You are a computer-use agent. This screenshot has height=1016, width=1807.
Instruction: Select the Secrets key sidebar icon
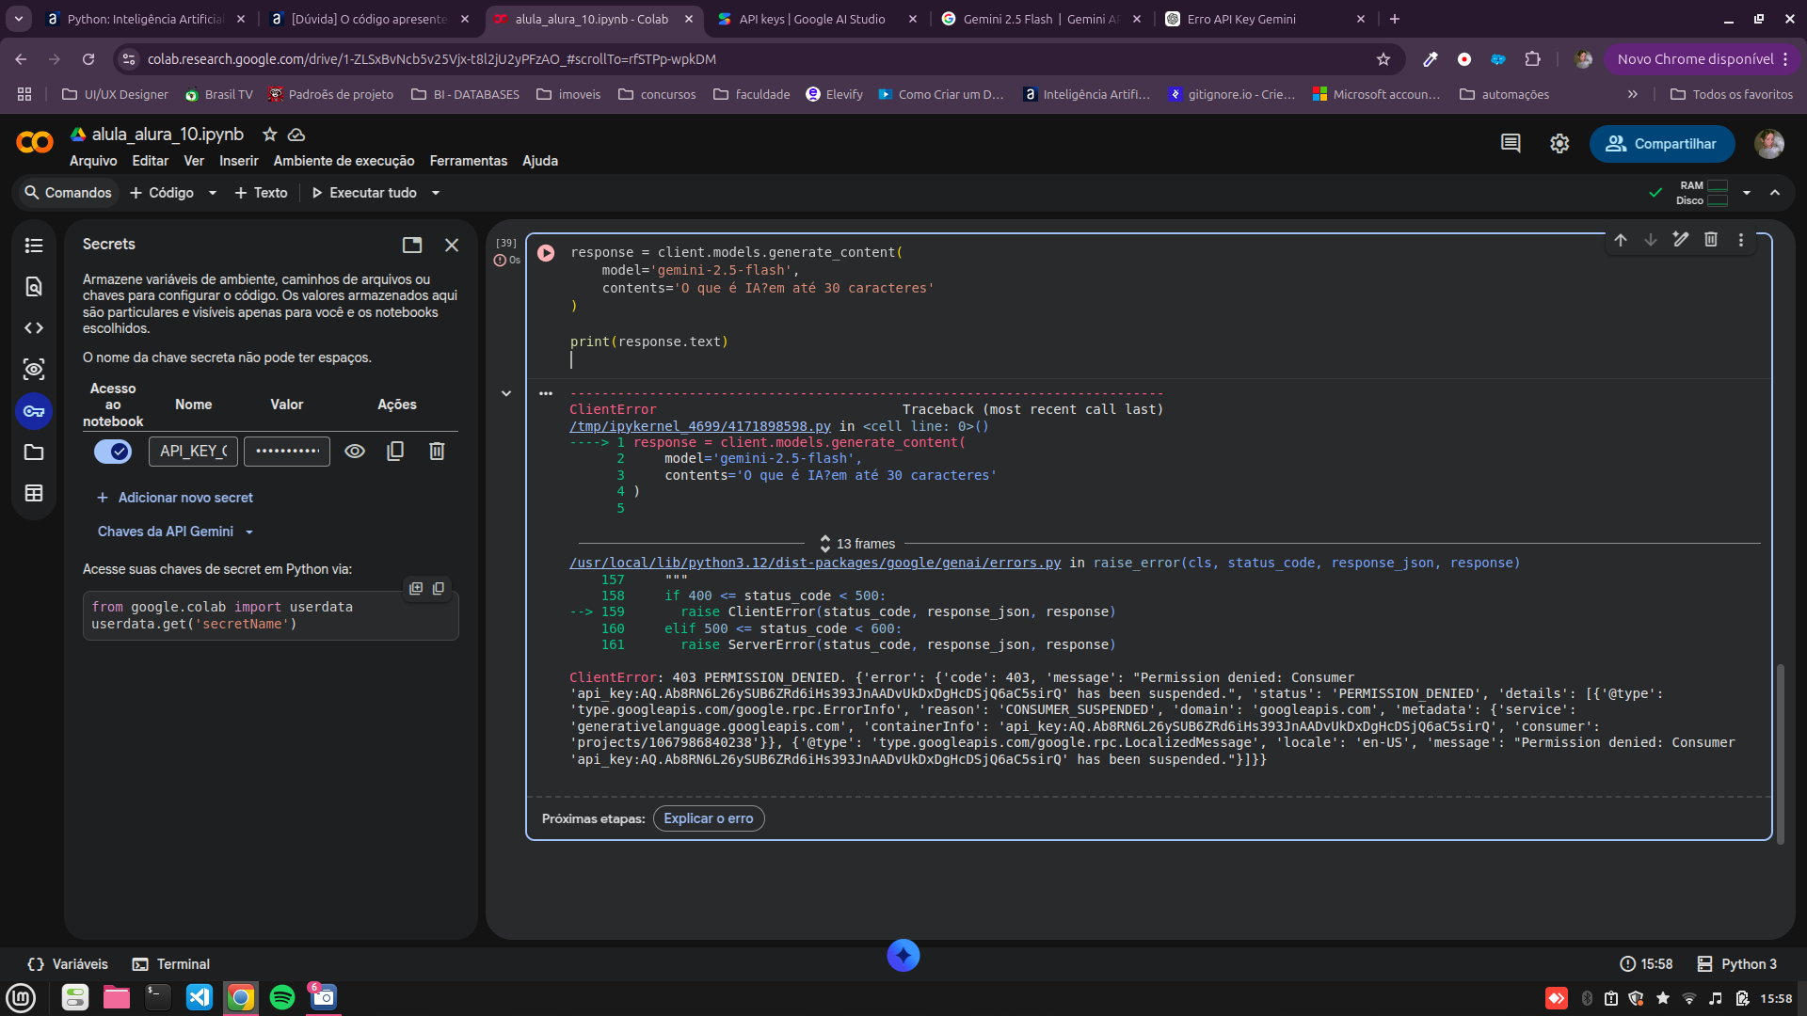(34, 411)
